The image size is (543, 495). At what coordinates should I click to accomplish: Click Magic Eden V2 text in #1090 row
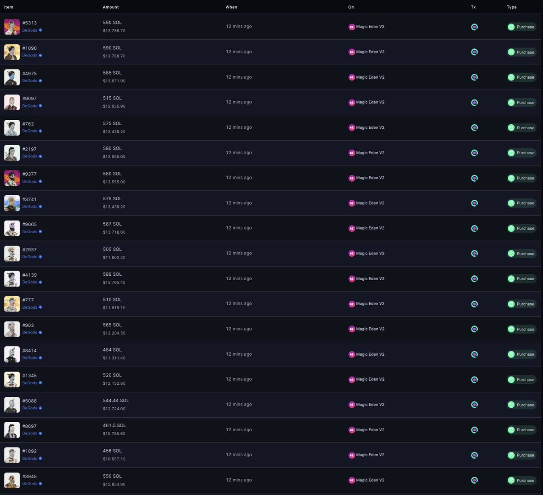pyautogui.click(x=370, y=52)
